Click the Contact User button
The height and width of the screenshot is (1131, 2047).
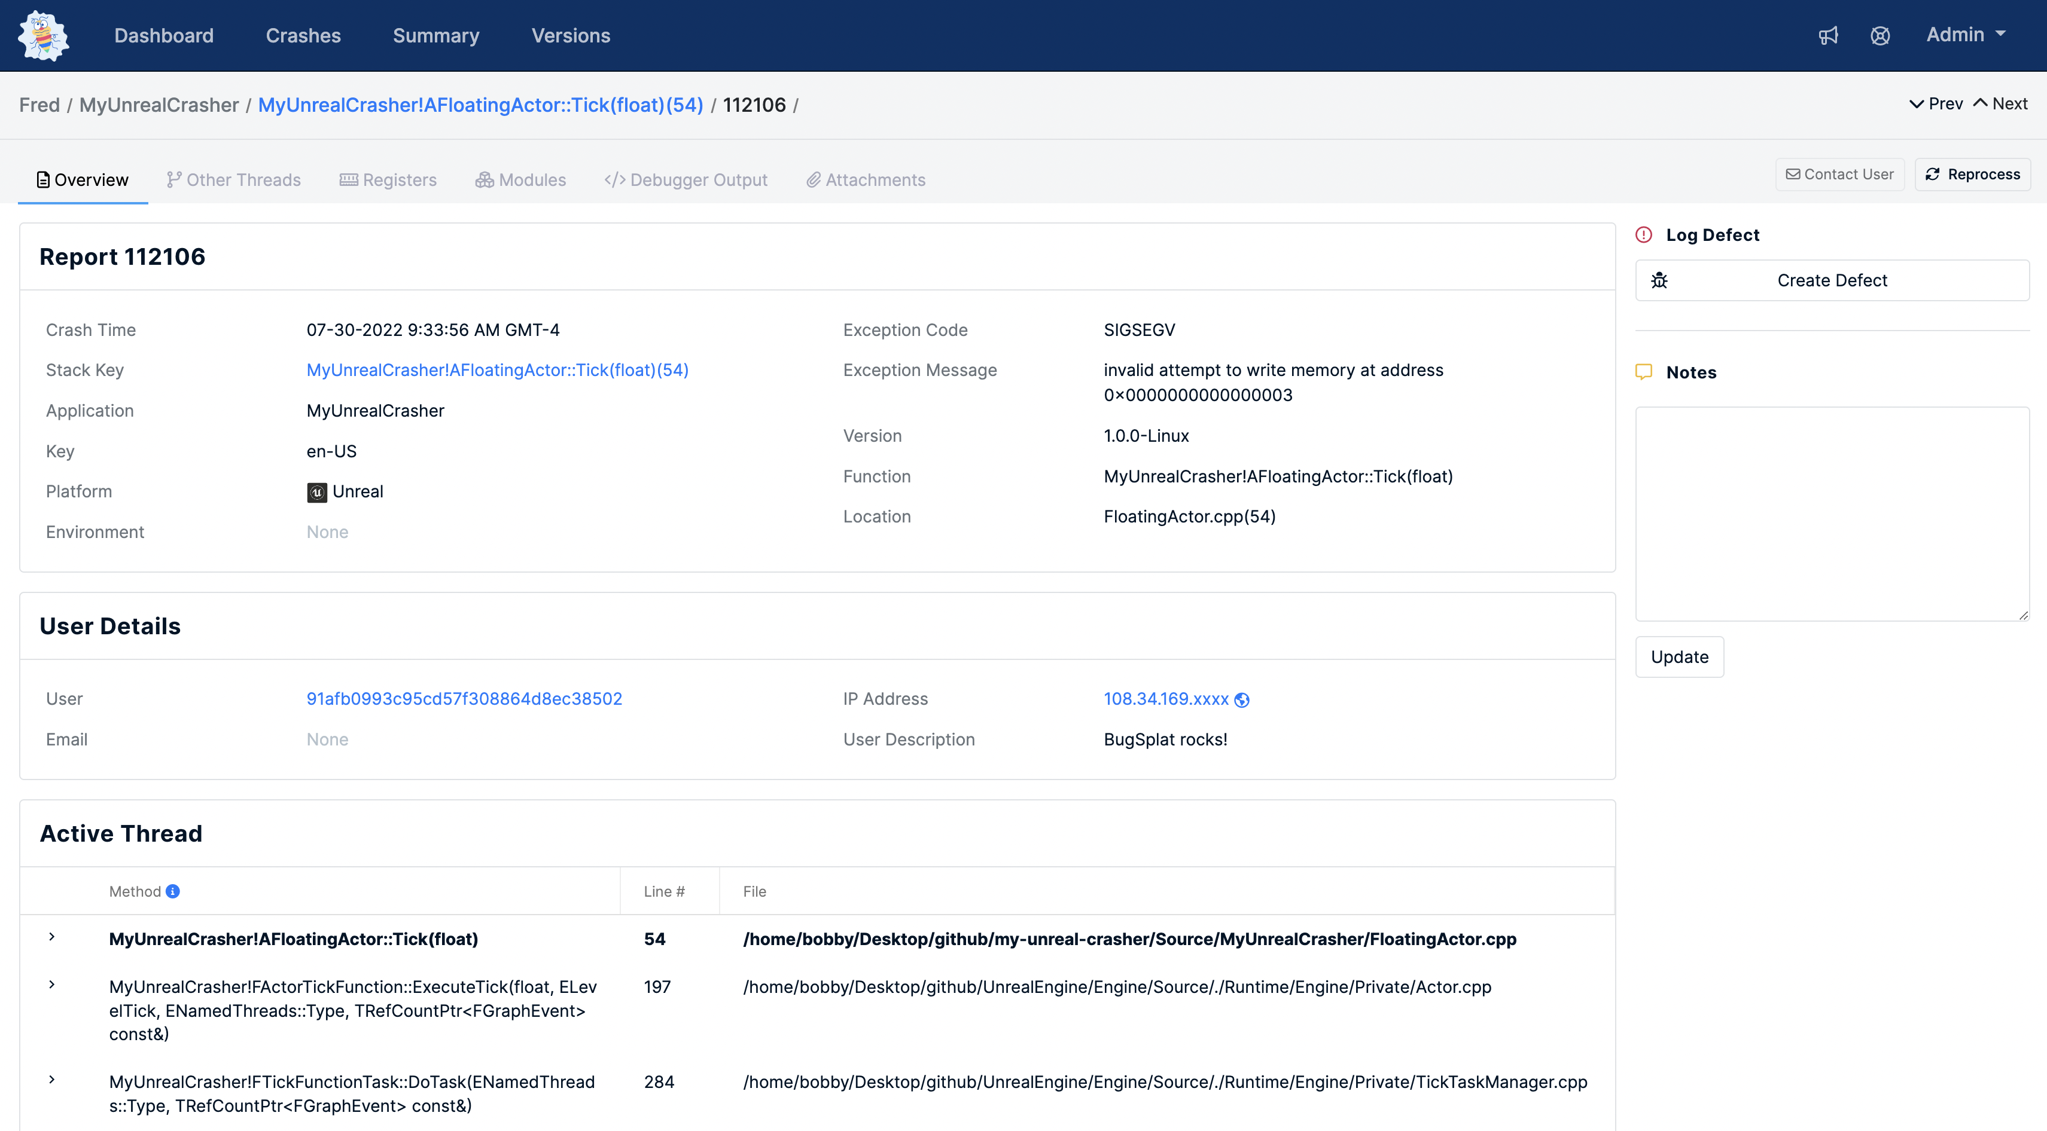coord(1839,175)
